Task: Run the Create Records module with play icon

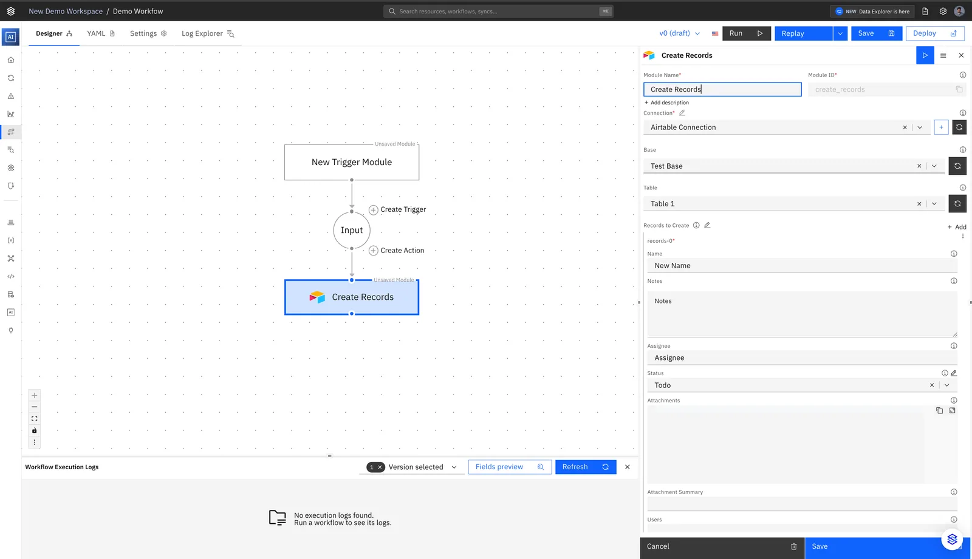Action: (x=925, y=55)
